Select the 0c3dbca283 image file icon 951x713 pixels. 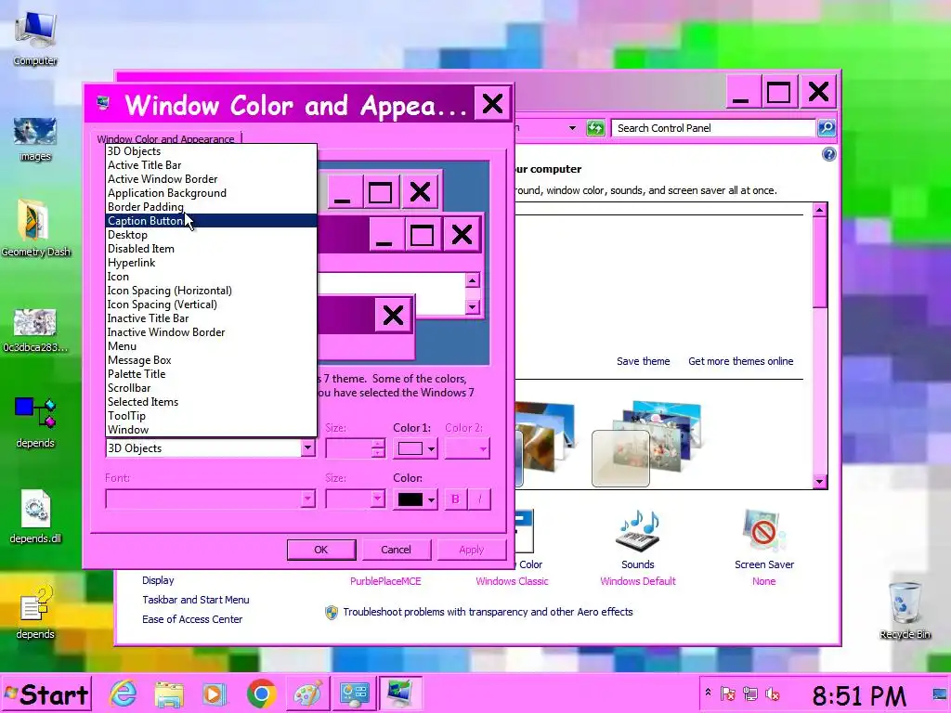(x=35, y=331)
